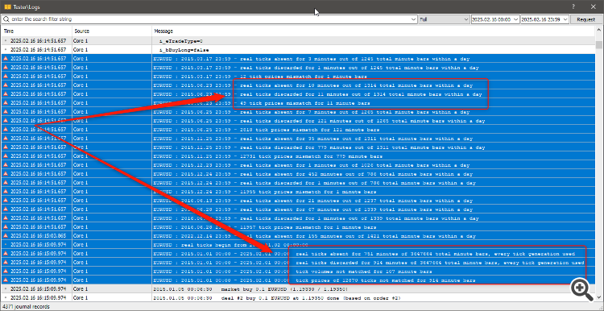Click the 2025.02.16 16:15:03.865 timestamp cell
The image size is (604, 311).
(x=38, y=236)
